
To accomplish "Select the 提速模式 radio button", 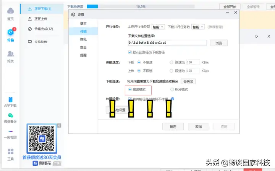I will 130,89.
